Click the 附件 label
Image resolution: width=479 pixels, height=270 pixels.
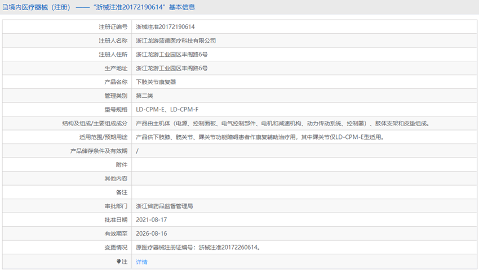click(122, 165)
